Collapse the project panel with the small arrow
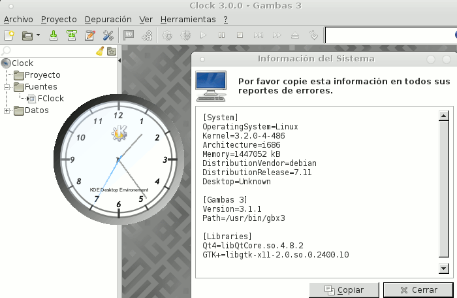The width and height of the screenshot is (457, 298). pyautogui.click(x=119, y=60)
